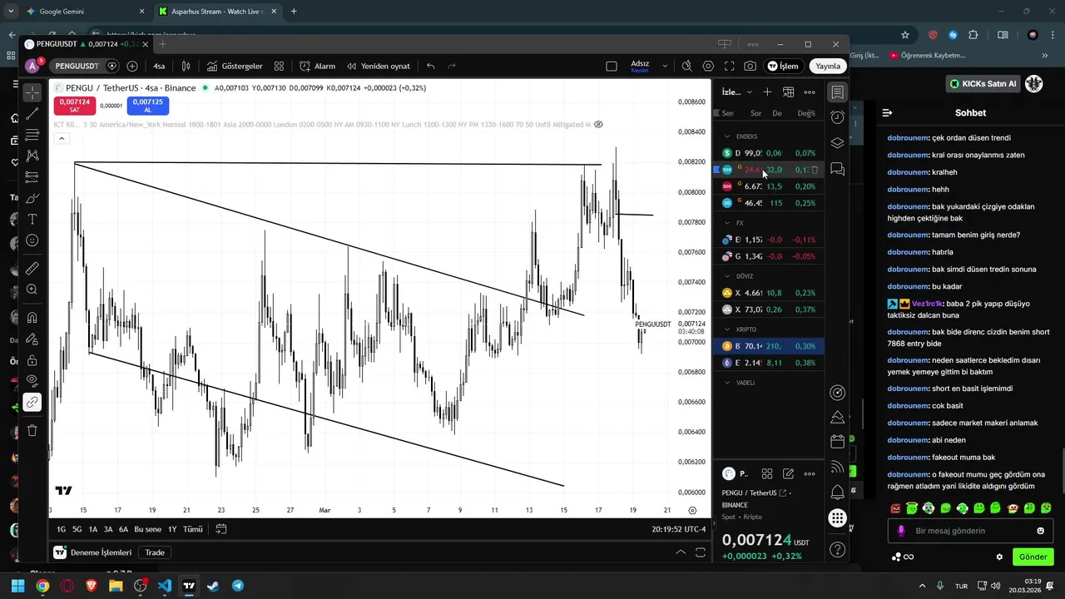Take a chart snapshot with camera icon

pyautogui.click(x=750, y=66)
